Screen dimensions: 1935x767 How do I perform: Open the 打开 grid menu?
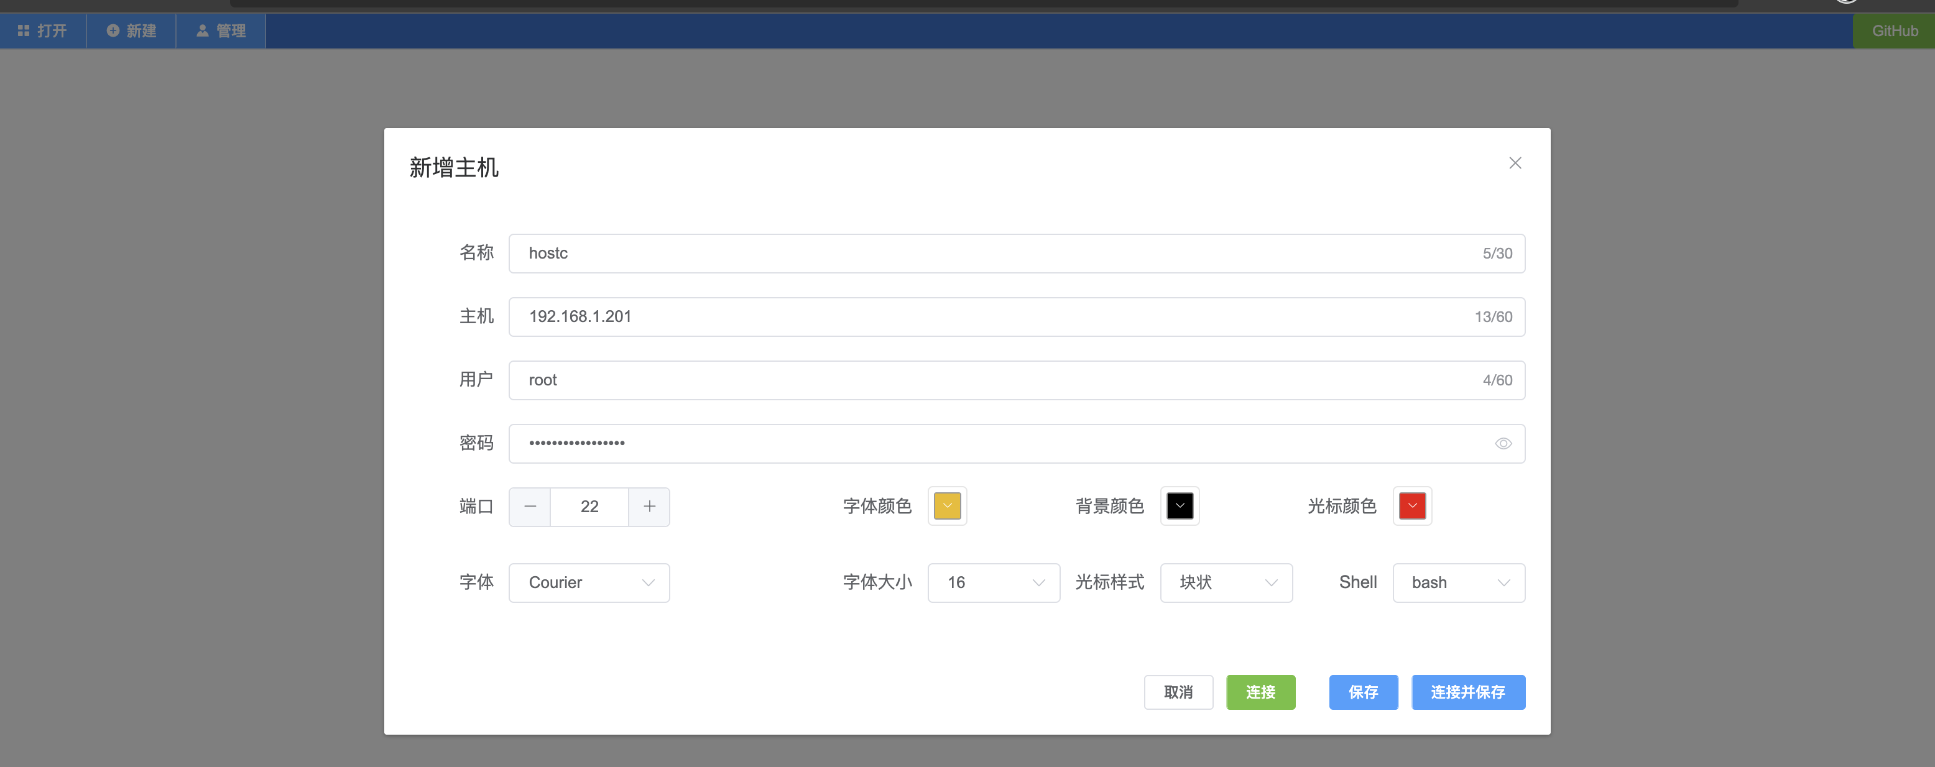[43, 31]
